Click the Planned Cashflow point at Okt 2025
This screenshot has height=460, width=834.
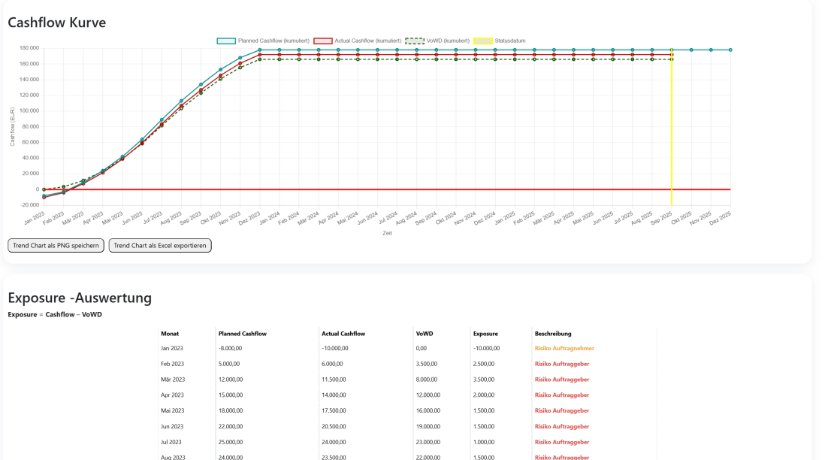click(x=691, y=50)
